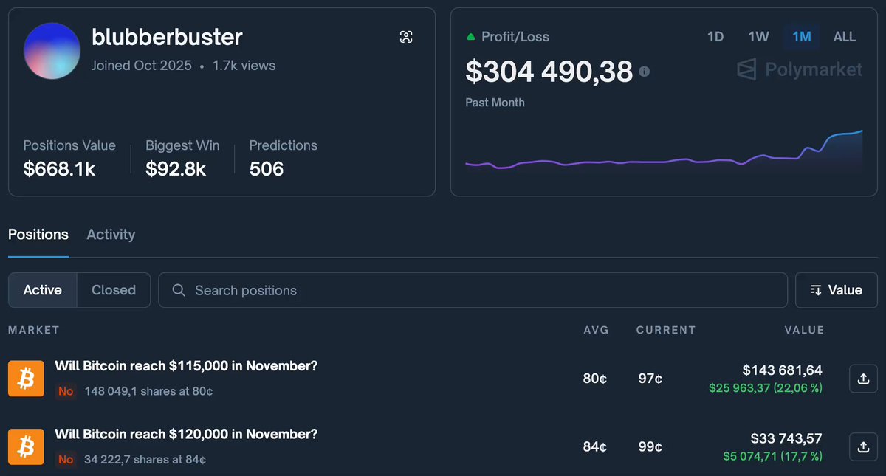Click the 1.7k views text
This screenshot has height=476, width=886.
pyautogui.click(x=244, y=66)
